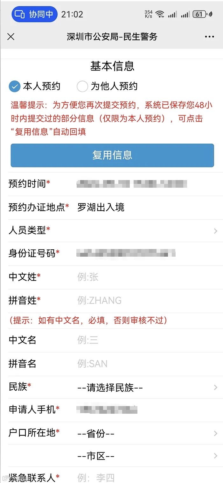Tap the 深圳市公安局-民生警务 title

point(112,37)
